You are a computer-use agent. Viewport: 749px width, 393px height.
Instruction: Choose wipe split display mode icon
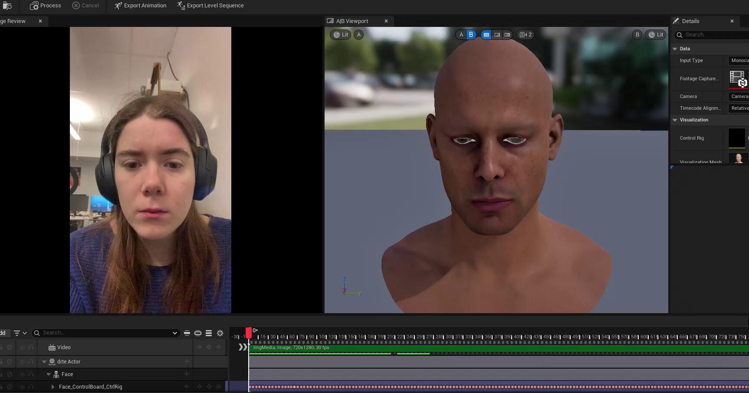[x=497, y=35]
